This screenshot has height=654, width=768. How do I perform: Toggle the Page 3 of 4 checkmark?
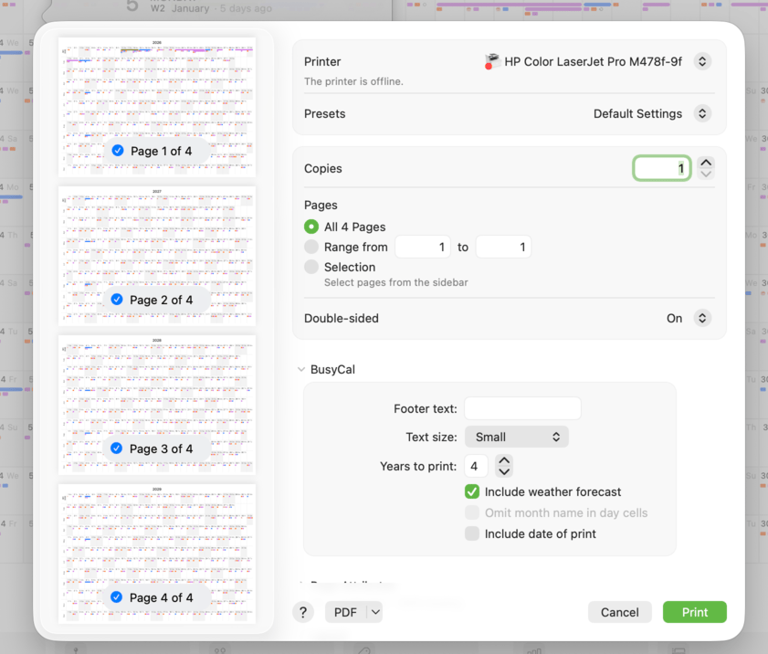tap(117, 448)
